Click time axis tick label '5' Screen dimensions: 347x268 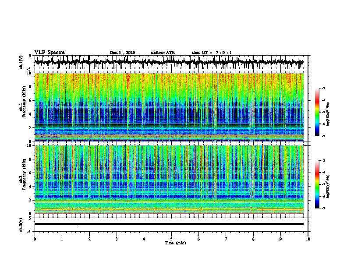click(171, 239)
